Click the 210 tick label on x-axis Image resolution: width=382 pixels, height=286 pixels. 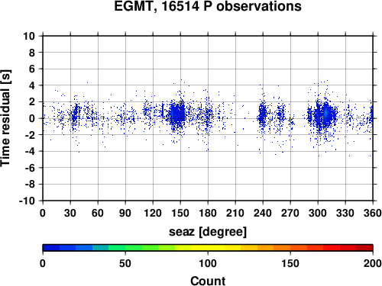point(235,213)
